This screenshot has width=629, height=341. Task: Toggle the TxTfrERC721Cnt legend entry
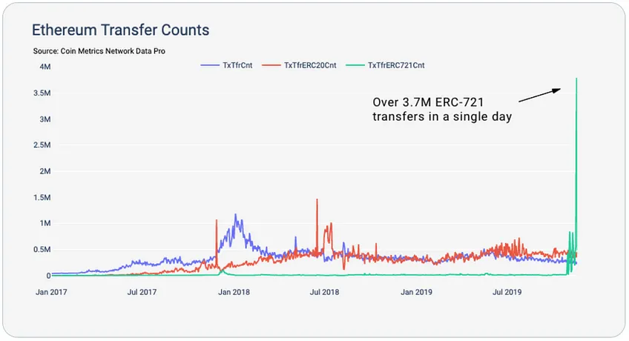(x=385, y=65)
